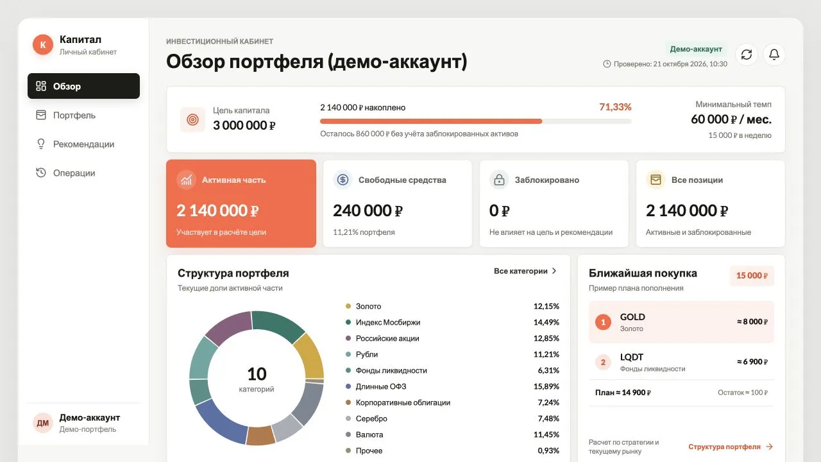Click the Индекс Мосбиржи legend row
Viewport: 821px width, 462px height.
452,323
